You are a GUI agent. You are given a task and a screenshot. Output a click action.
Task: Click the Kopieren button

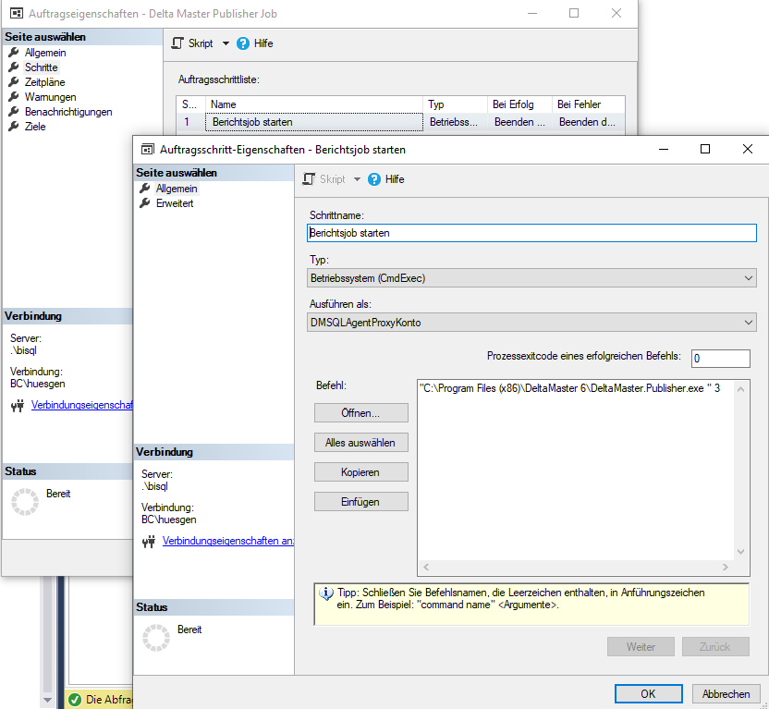pyautogui.click(x=360, y=472)
